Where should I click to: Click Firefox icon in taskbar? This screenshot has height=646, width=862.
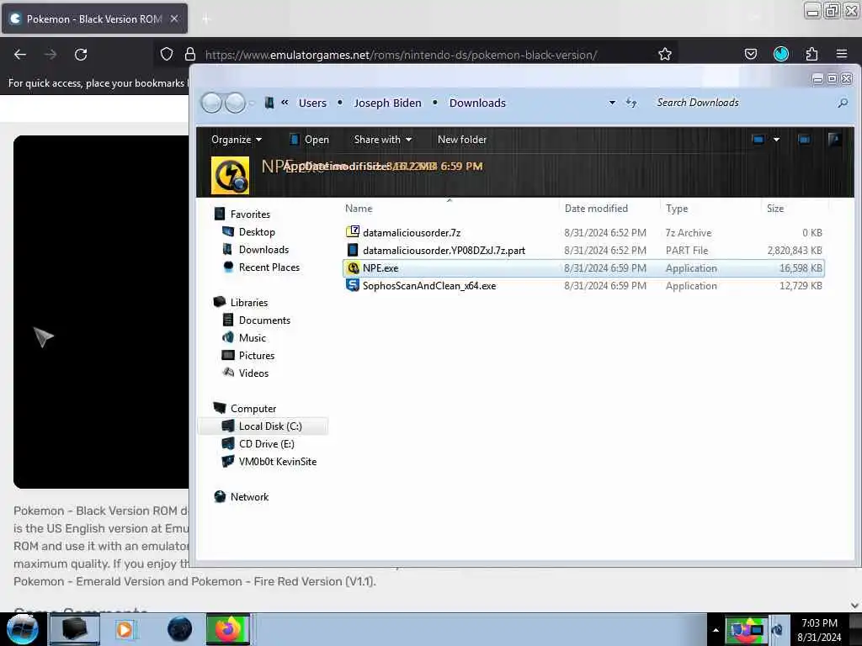pos(228,629)
